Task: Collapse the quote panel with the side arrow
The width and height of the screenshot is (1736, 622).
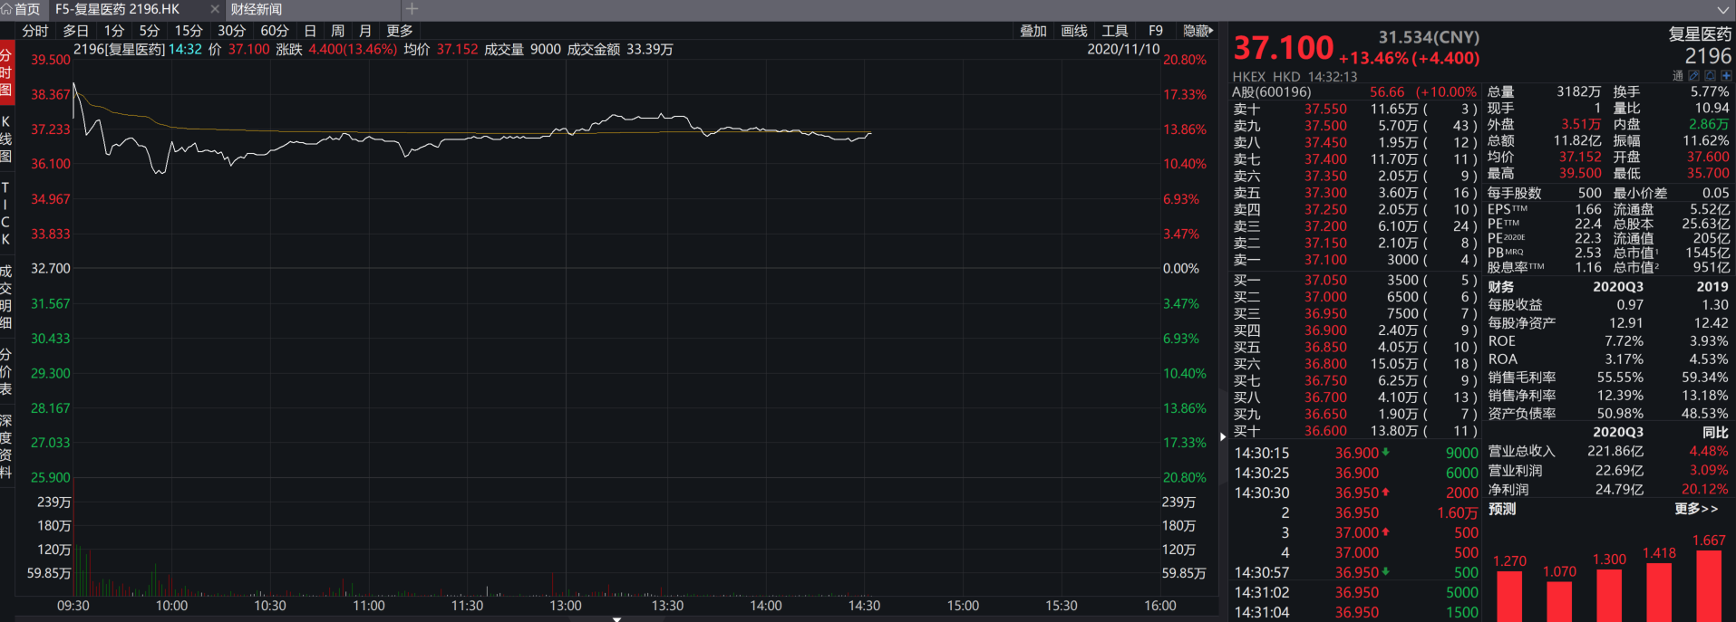Action: (x=1223, y=436)
